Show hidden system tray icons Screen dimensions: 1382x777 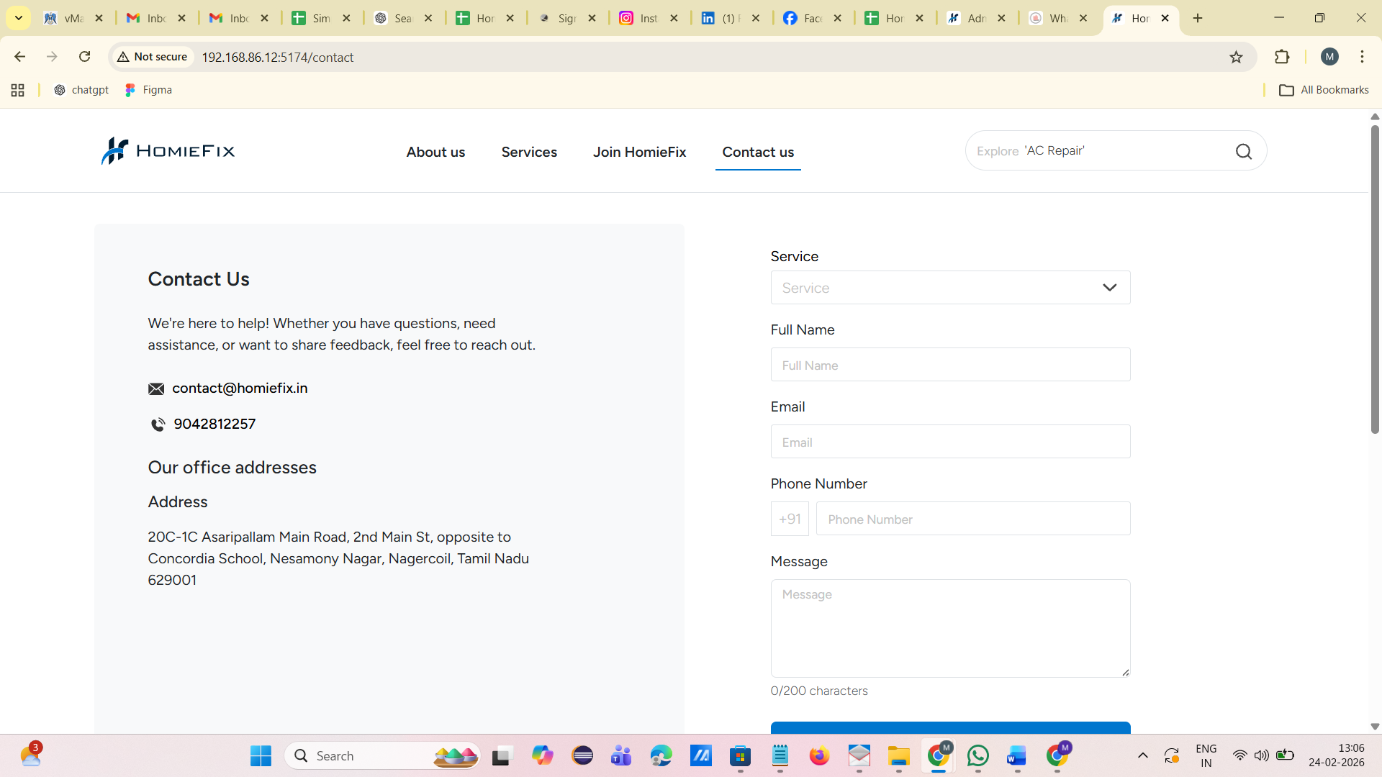[x=1142, y=755]
